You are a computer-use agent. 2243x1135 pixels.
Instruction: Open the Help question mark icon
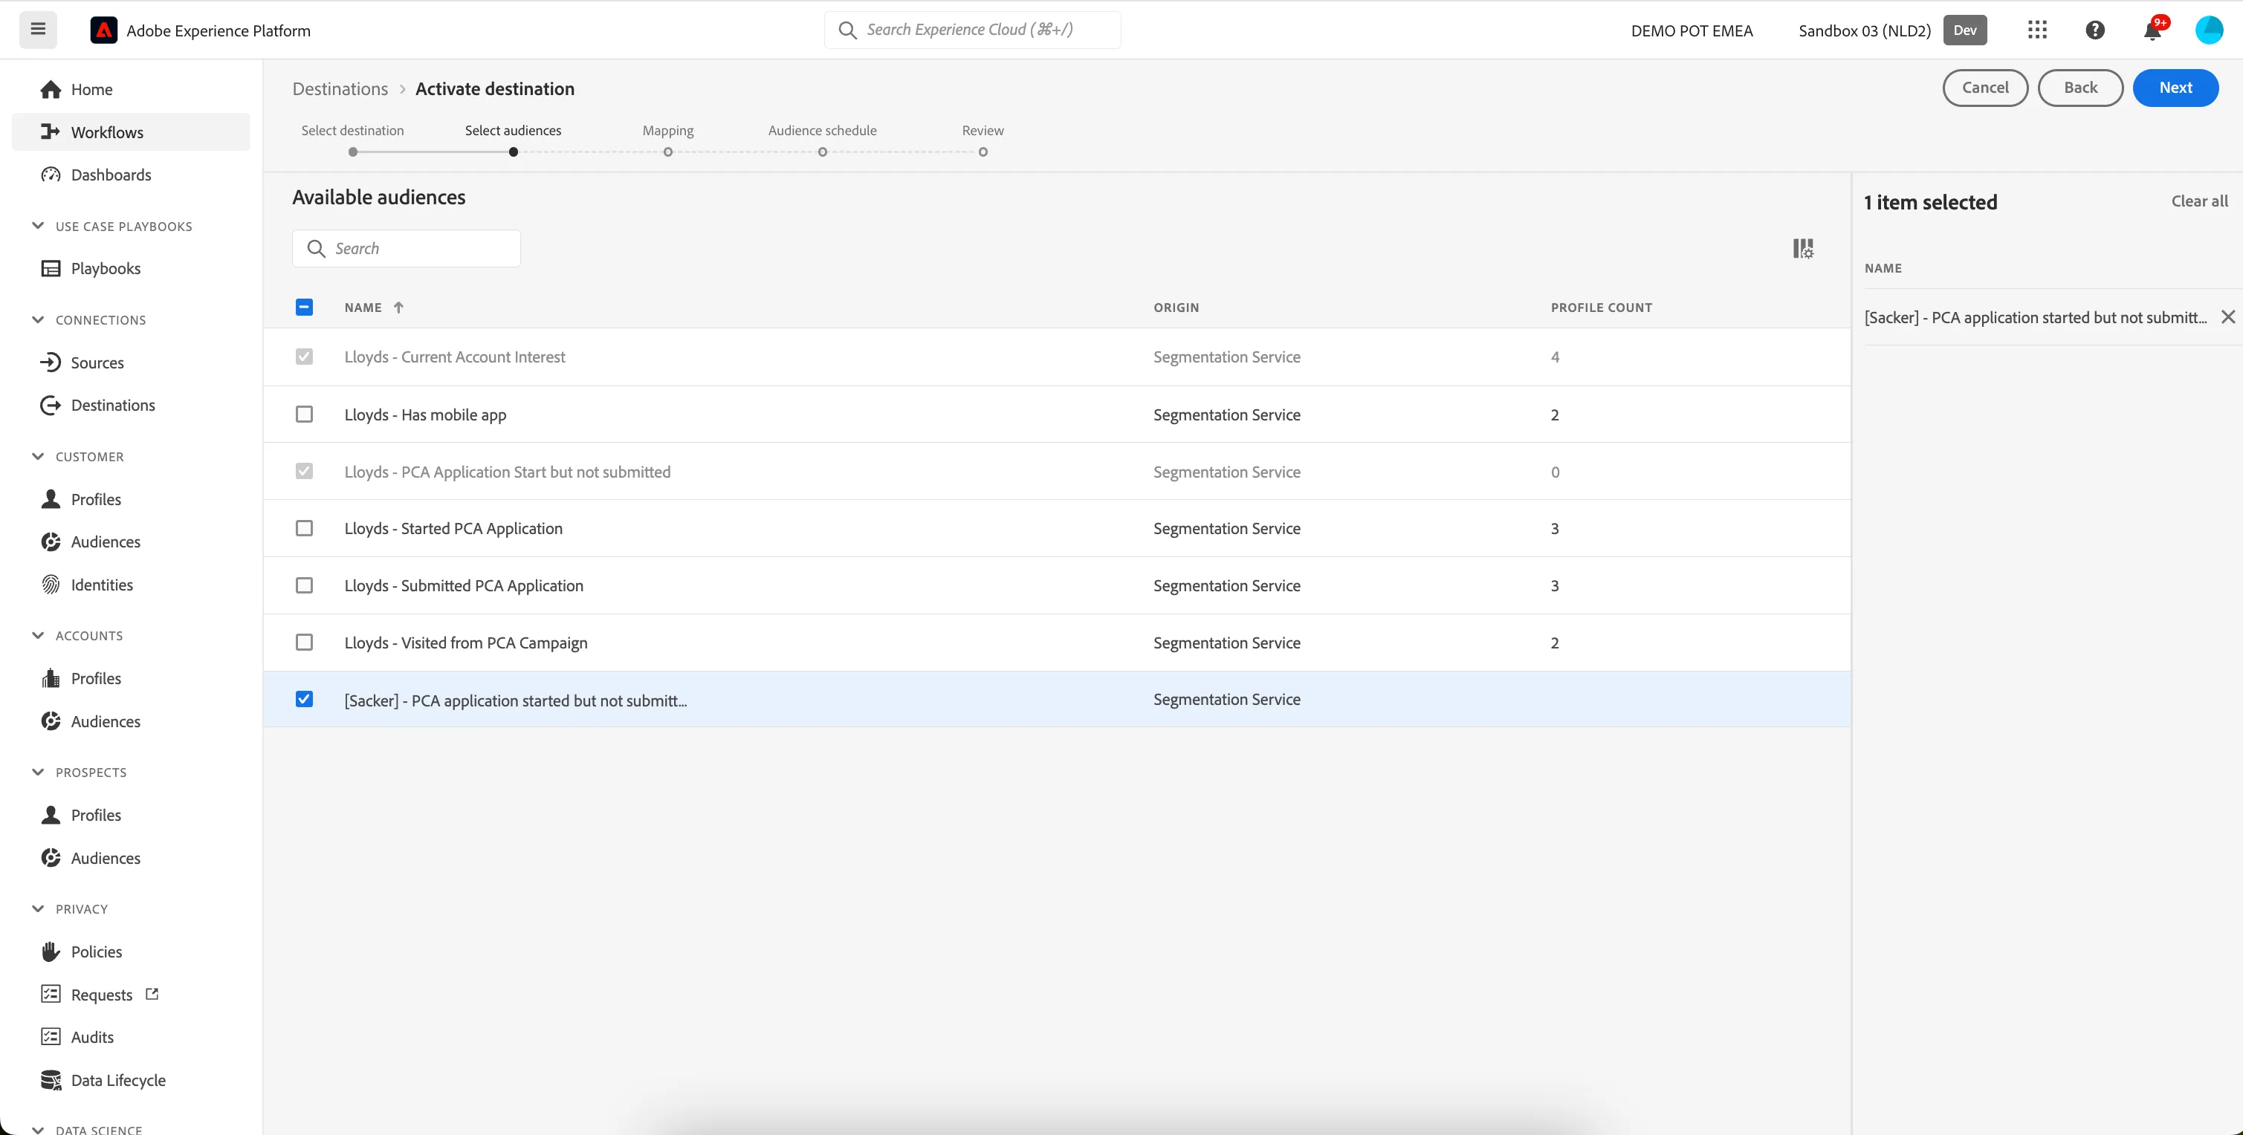pyautogui.click(x=2095, y=30)
